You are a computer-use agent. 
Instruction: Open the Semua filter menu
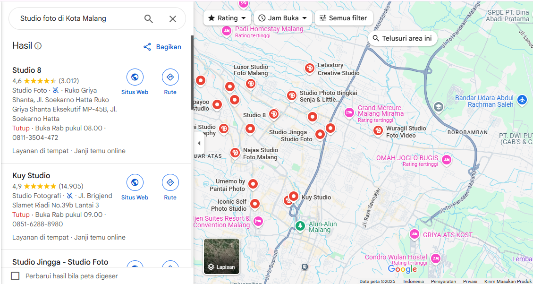click(344, 18)
